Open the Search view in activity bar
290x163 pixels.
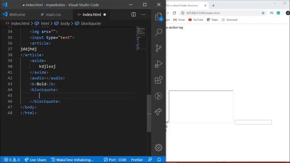tap(159, 32)
